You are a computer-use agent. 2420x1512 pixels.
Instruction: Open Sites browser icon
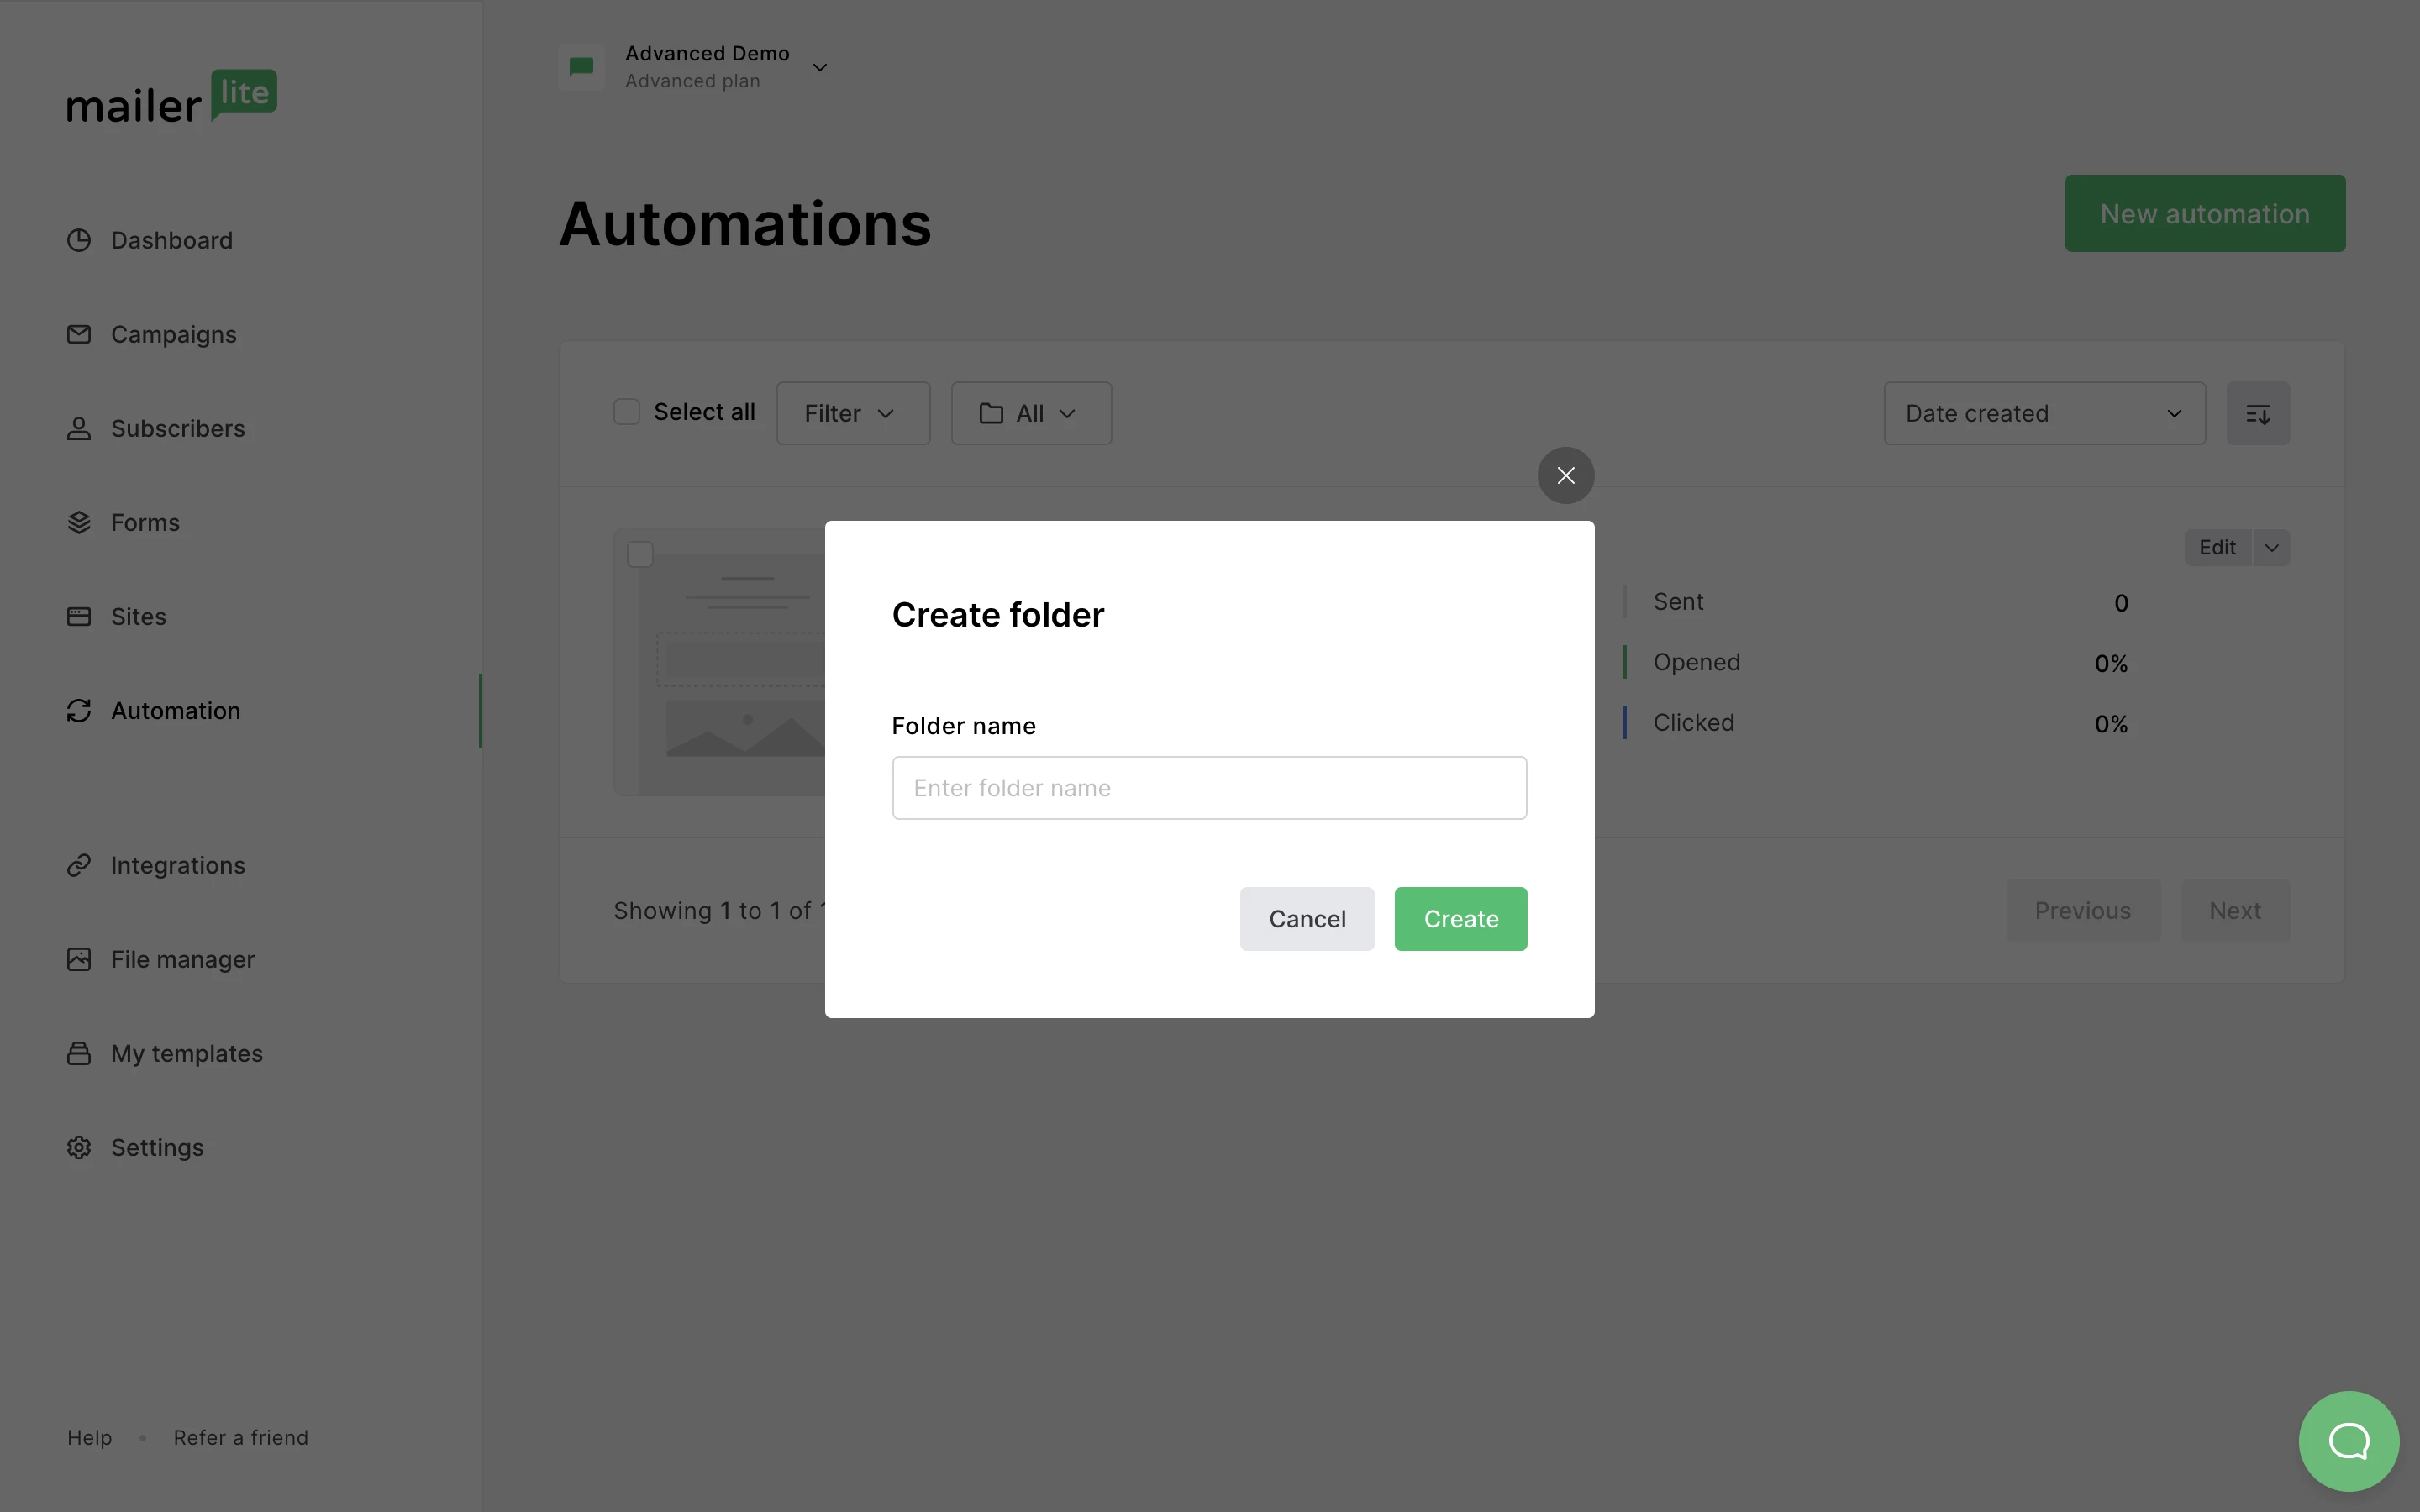click(79, 616)
